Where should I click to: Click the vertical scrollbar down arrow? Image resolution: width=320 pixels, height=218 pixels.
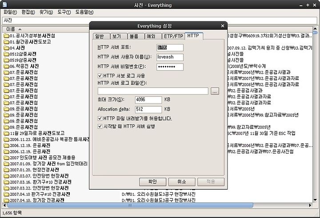point(315,200)
